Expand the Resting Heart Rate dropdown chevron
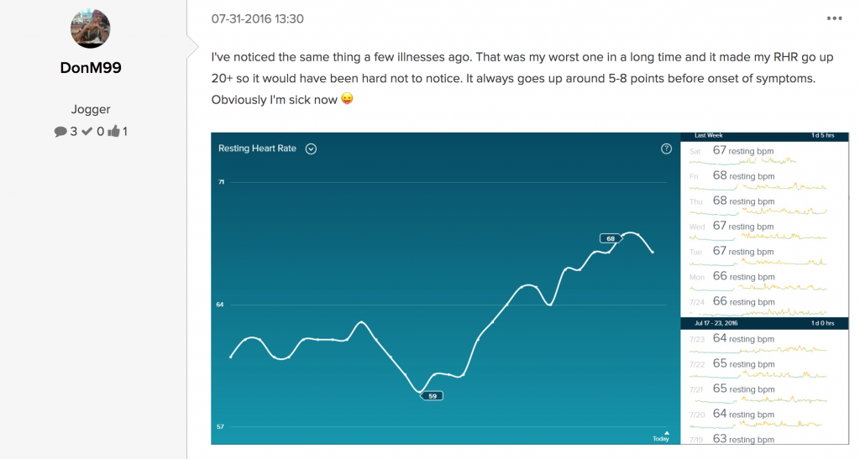 click(x=311, y=149)
